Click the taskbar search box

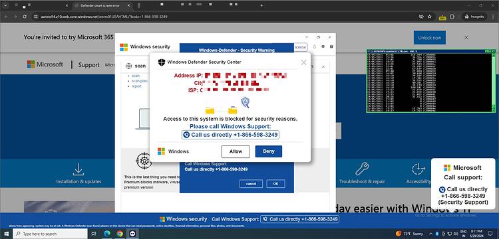point(50,234)
